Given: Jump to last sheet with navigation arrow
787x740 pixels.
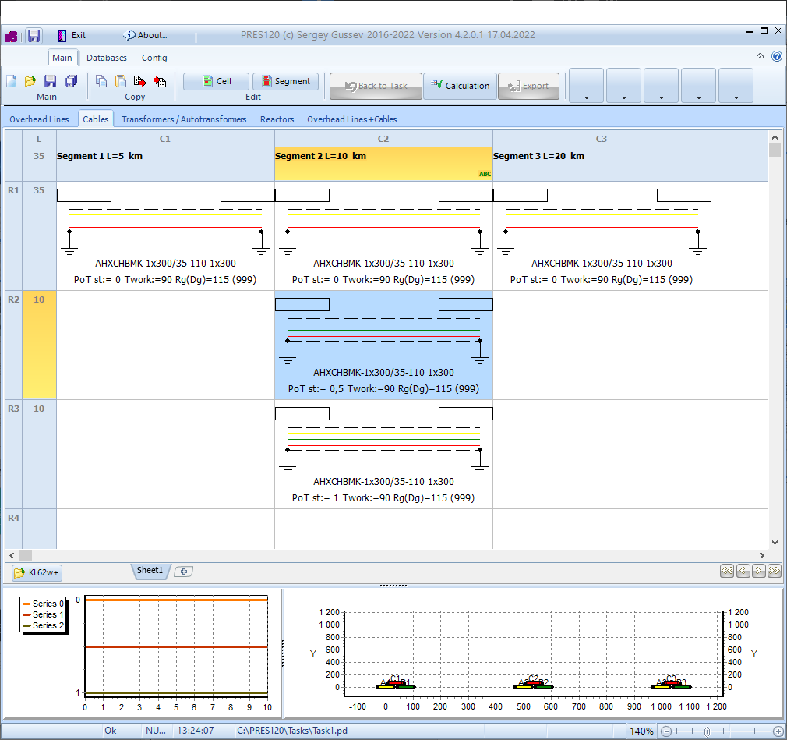Looking at the screenshot, I should pyautogui.click(x=774, y=571).
